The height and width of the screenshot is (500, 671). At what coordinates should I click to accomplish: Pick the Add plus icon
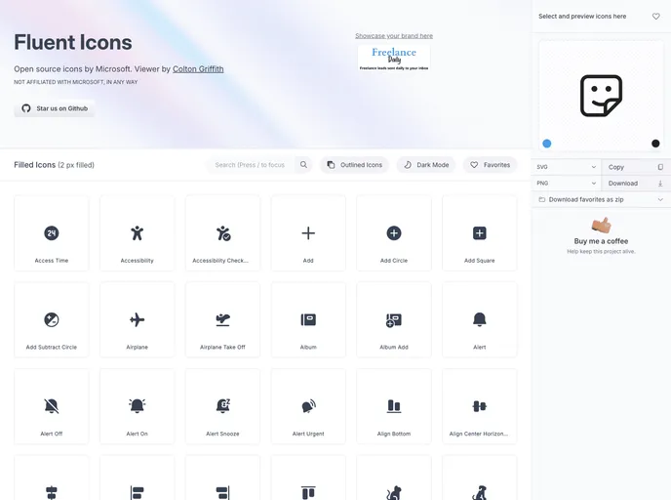[x=308, y=233]
